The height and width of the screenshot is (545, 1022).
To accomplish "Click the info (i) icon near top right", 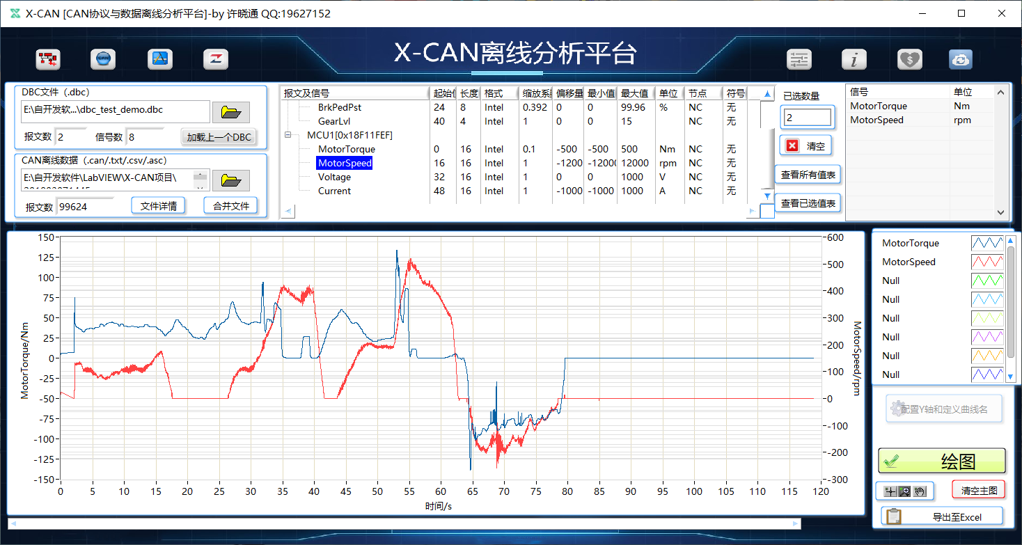I will pos(854,59).
